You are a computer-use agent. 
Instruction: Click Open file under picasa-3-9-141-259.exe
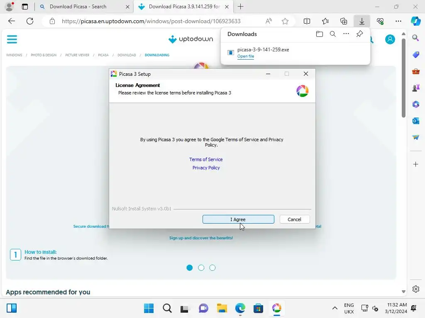246,56
